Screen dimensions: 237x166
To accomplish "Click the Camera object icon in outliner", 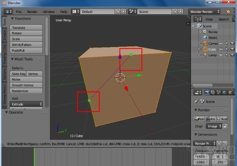I will (x=205, y=44).
